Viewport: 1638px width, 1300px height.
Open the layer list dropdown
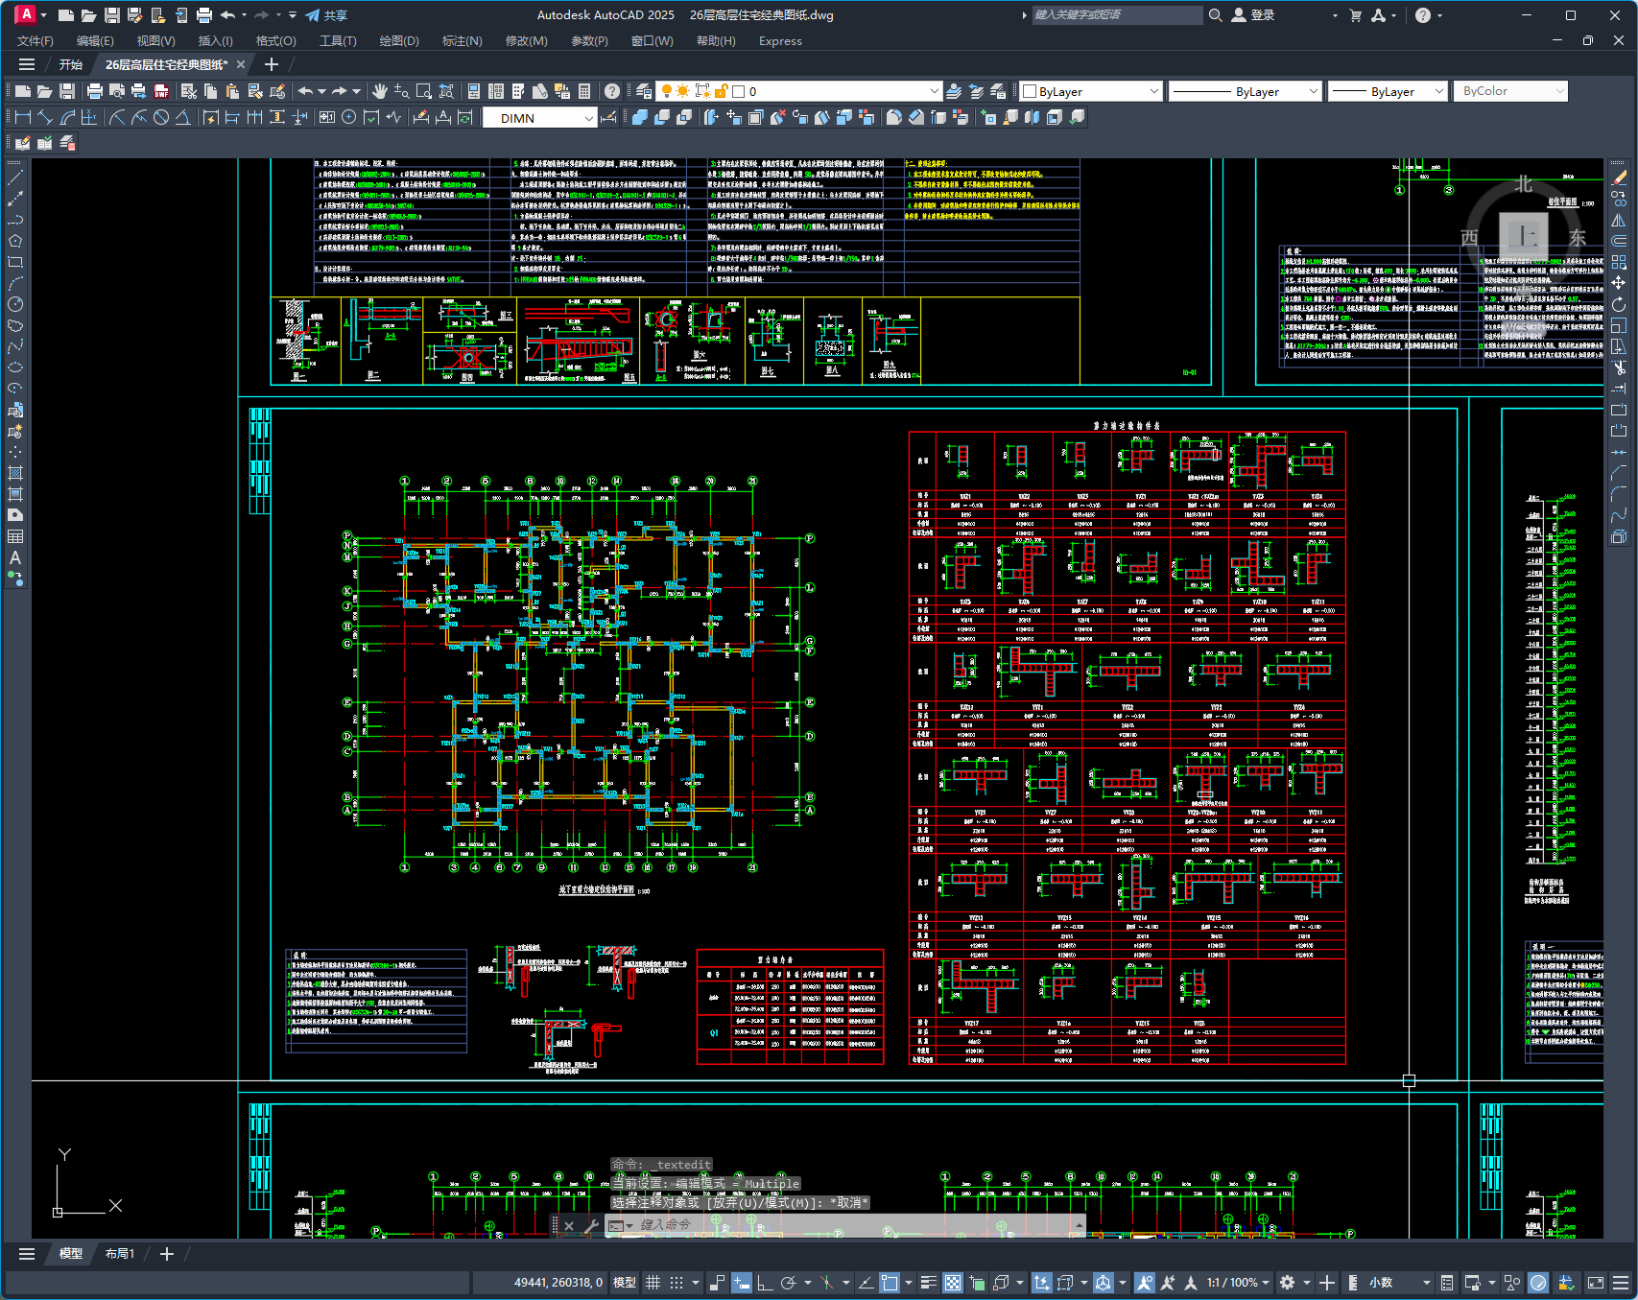click(x=935, y=91)
